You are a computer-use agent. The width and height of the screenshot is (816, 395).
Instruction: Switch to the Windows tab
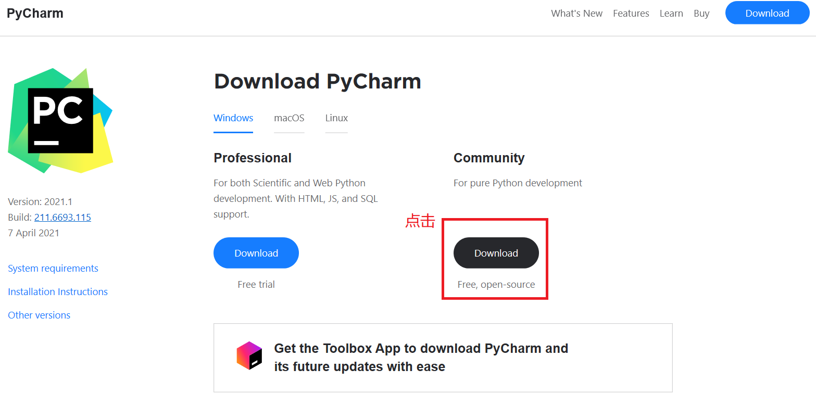[x=233, y=118]
